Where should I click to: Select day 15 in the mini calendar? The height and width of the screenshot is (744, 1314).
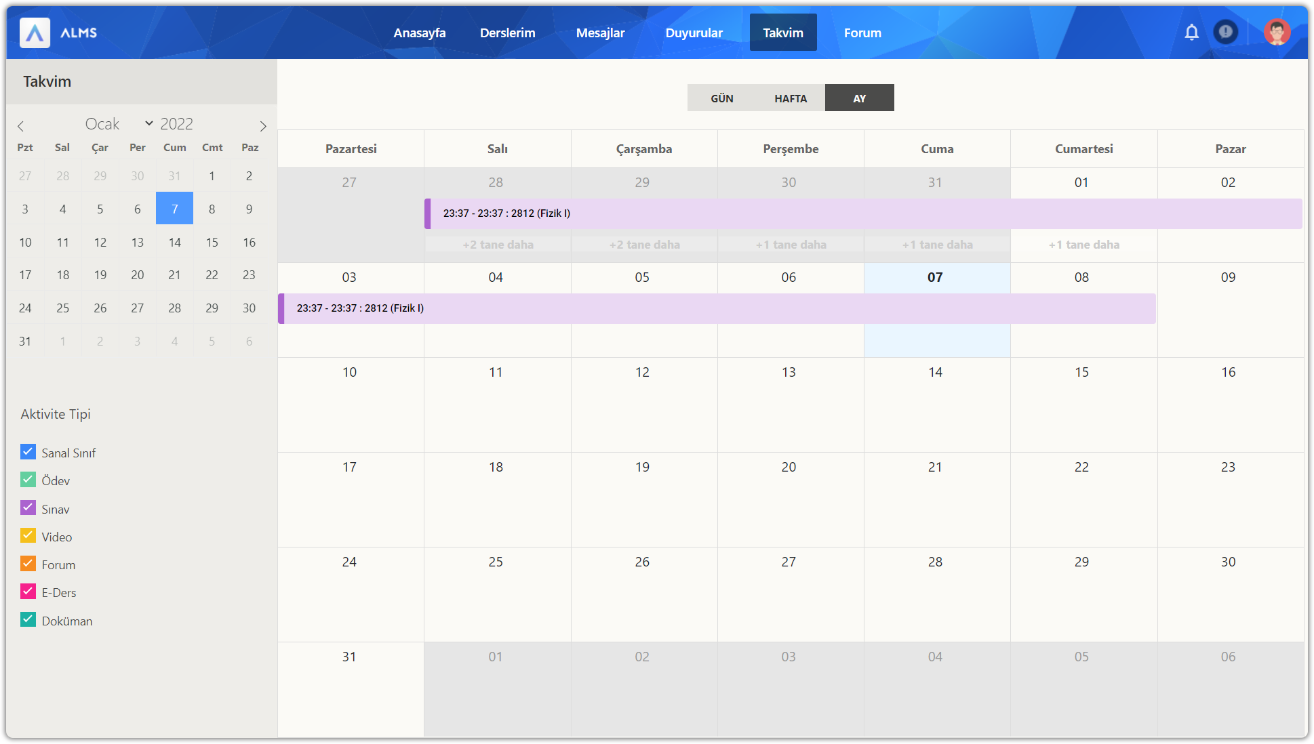pos(212,243)
